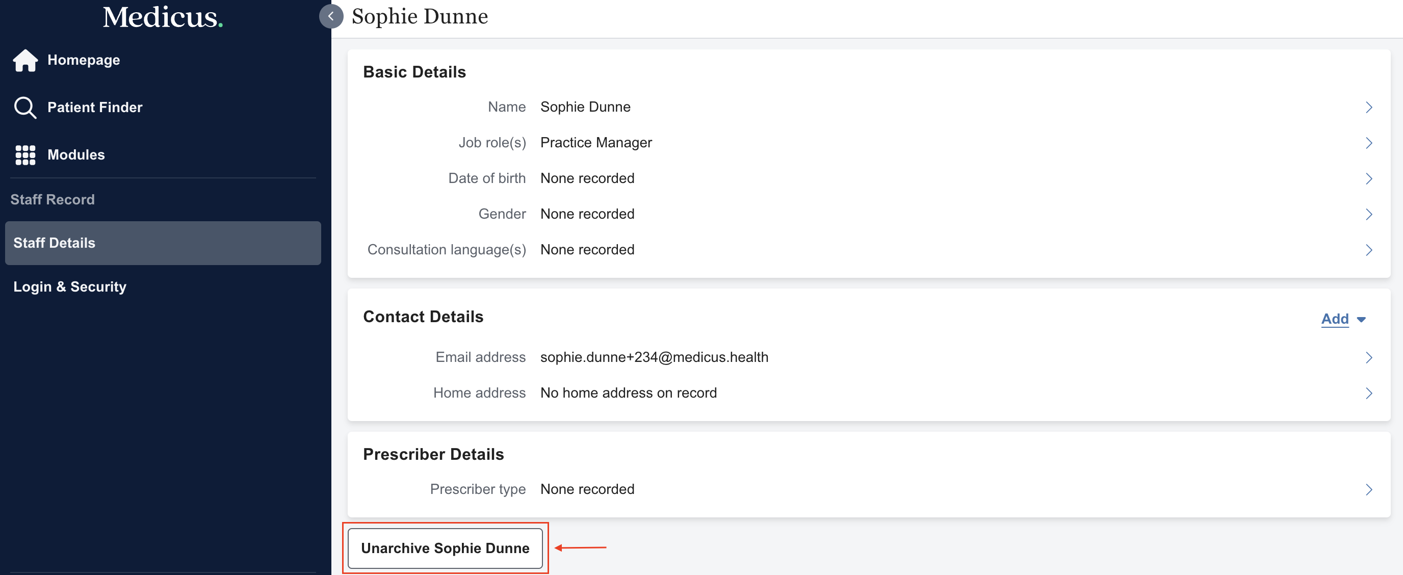The width and height of the screenshot is (1403, 575).
Task: Open Name row chevron arrow
Action: [1368, 107]
